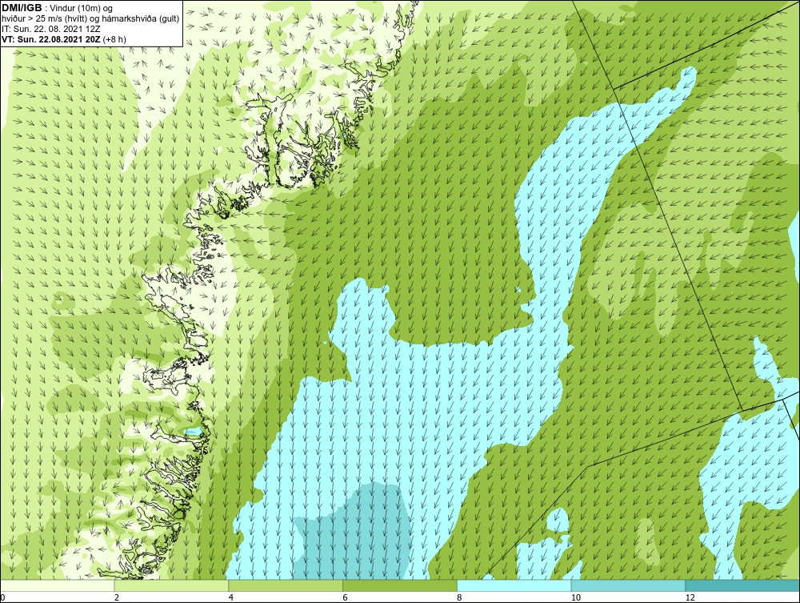Click the IT: Sun. 22. 08. 2021 12Z line
800x603 pixels.
(x=53, y=29)
